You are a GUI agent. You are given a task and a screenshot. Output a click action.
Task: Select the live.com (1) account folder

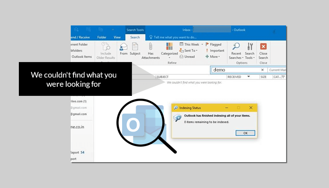click(x=79, y=101)
